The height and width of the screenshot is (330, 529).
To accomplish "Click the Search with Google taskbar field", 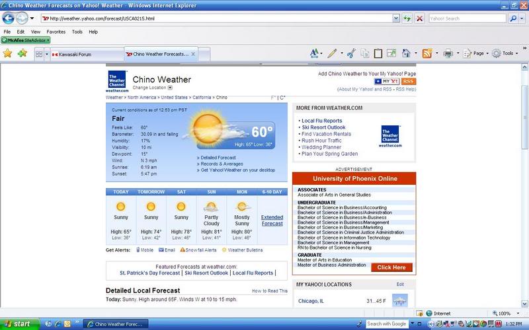I will coord(387,324).
